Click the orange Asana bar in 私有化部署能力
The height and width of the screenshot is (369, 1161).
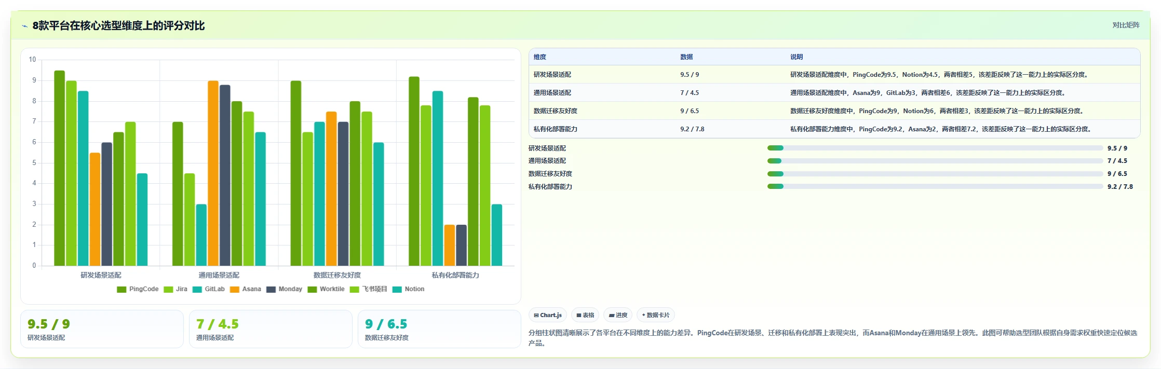click(x=449, y=245)
